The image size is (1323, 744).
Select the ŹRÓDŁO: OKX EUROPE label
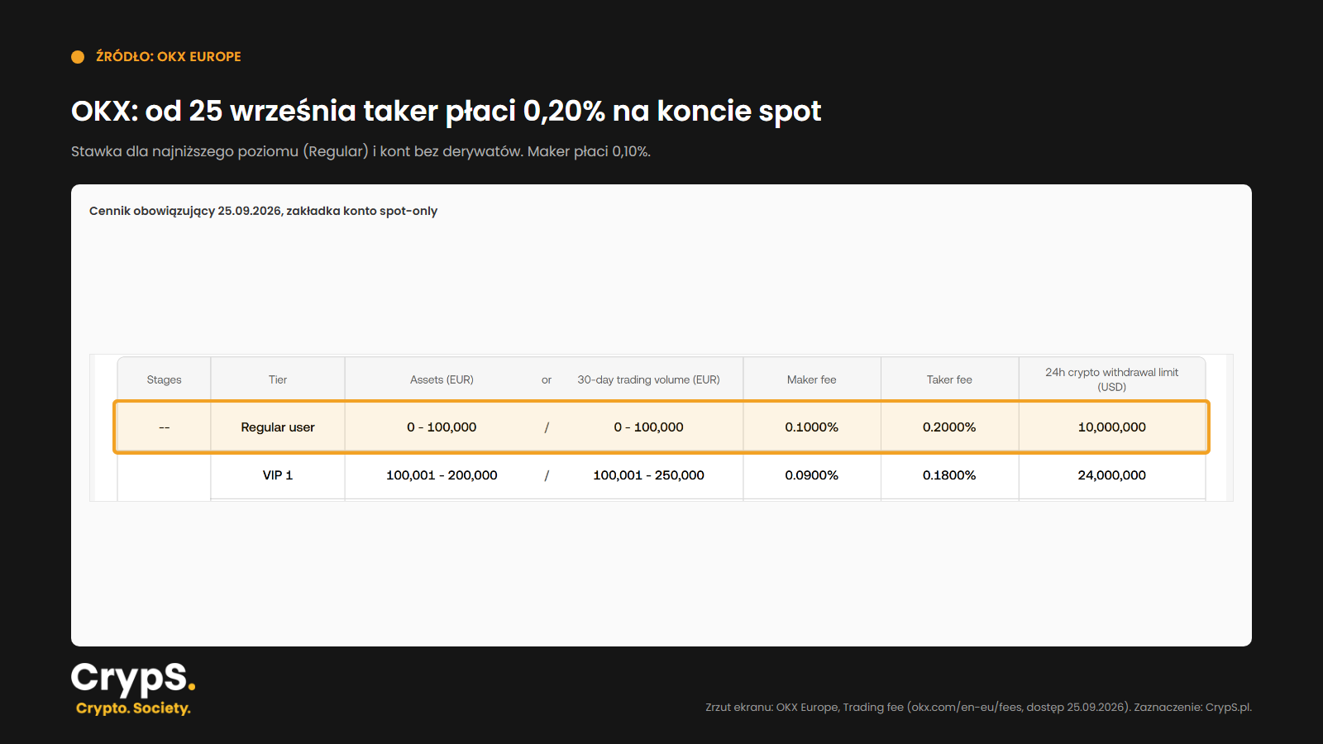click(169, 57)
